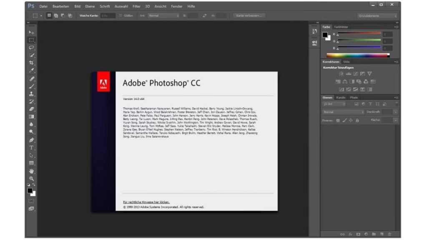Activate the Hand tool
Image resolution: width=427 pixels, height=240 pixels.
[31, 171]
